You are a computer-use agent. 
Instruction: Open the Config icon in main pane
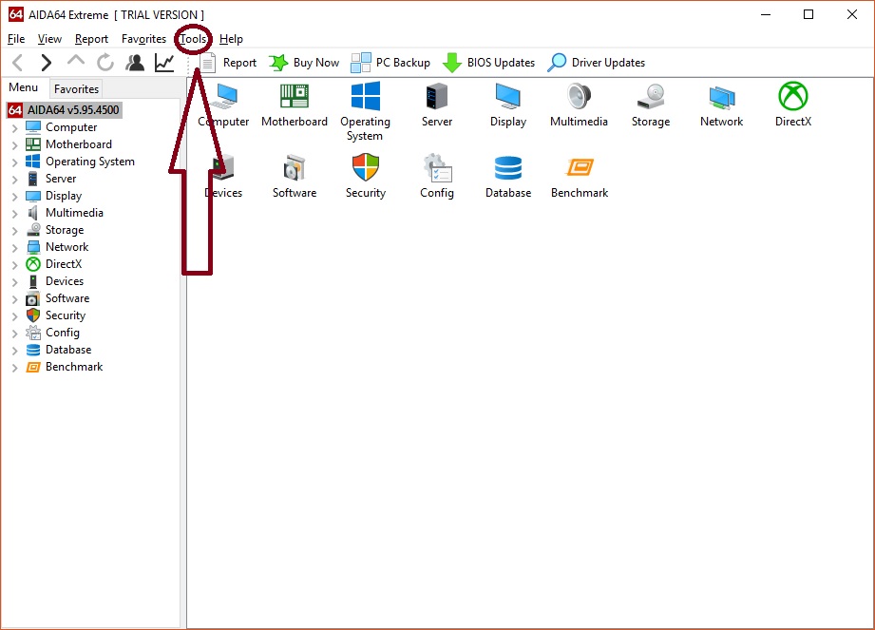[x=437, y=167]
